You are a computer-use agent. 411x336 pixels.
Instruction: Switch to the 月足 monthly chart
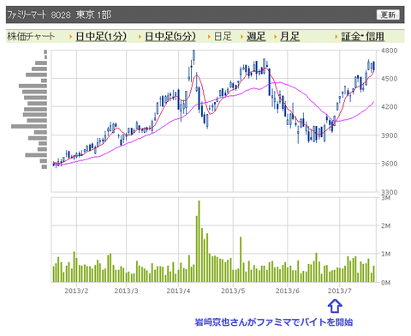pos(289,37)
